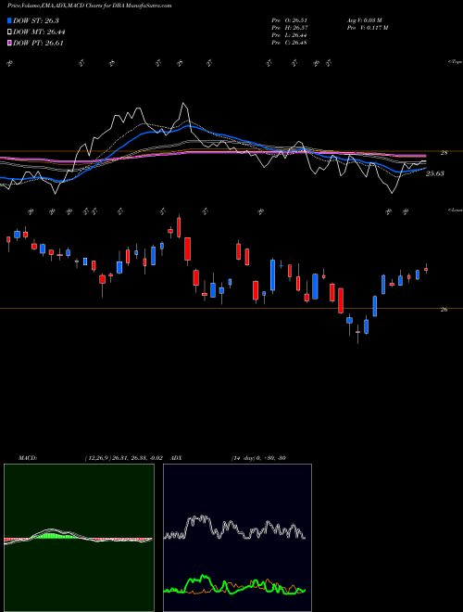Click the MACD panel heading label

[x=28, y=458]
